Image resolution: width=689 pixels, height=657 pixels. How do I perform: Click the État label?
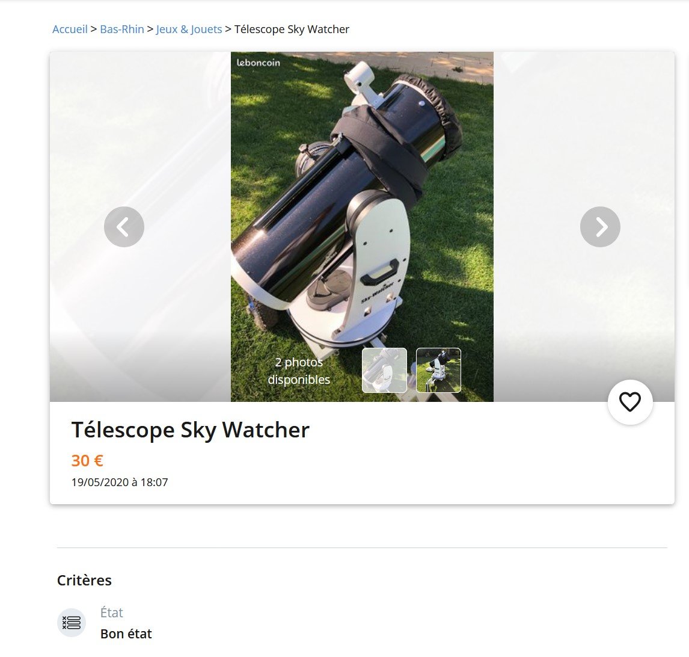112,612
